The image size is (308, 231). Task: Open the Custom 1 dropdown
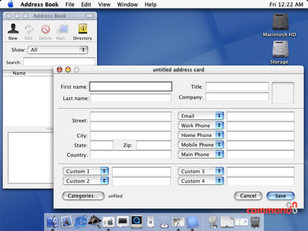(x=86, y=171)
